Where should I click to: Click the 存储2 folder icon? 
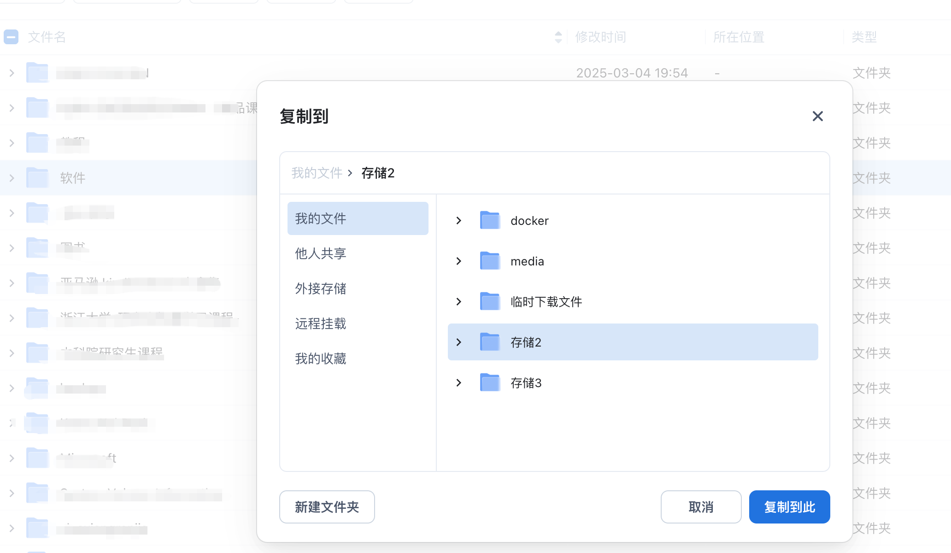[x=490, y=342]
